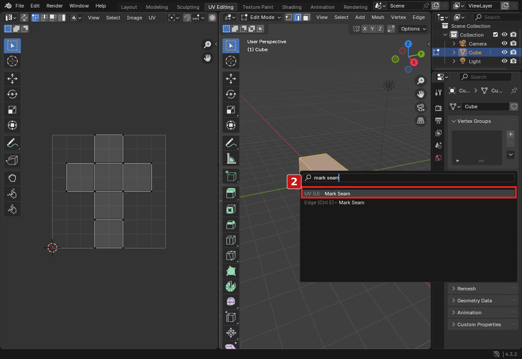Toggle X axis mirror
522x359 pixels.
tap(365, 29)
